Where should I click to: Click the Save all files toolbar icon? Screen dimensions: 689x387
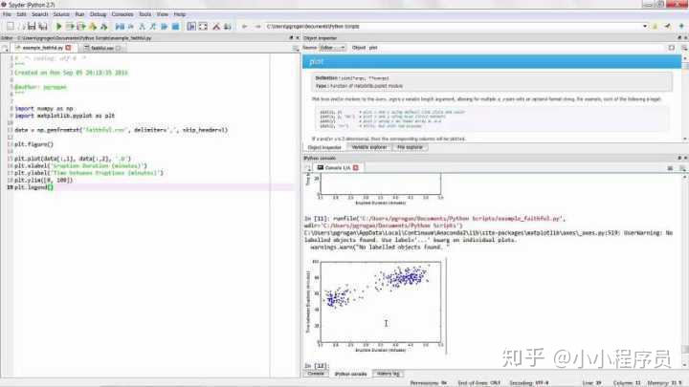[43, 27]
